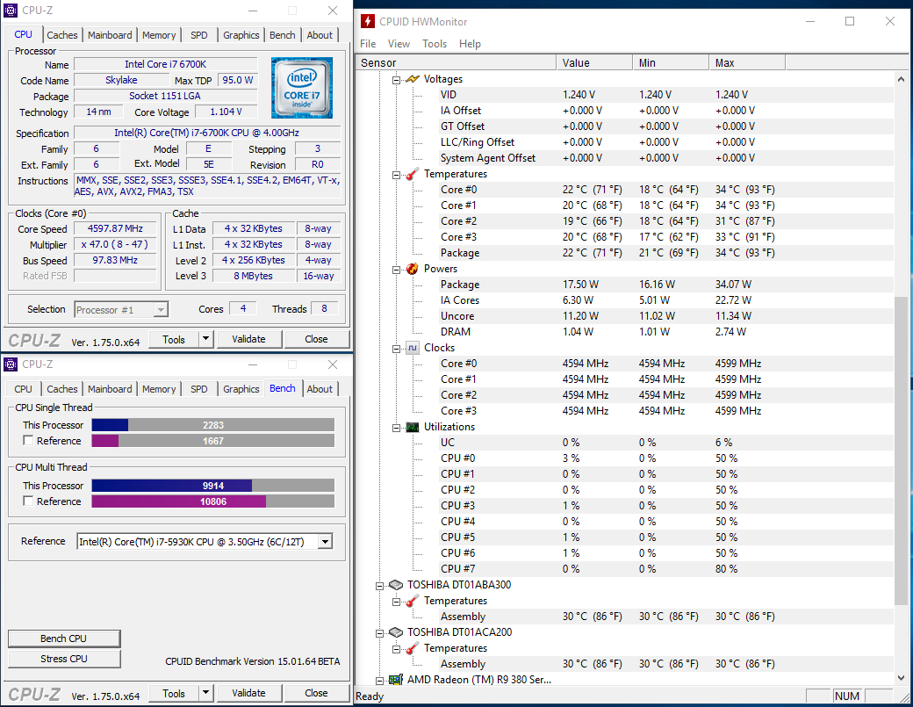Switch to Mainboard tab in top CPU-Z window
Image resolution: width=913 pixels, height=707 pixels.
click(x=110, y=35)
